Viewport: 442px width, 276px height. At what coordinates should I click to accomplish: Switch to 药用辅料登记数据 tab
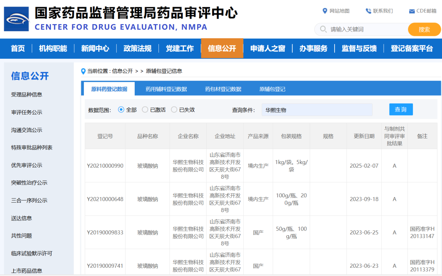166,89
